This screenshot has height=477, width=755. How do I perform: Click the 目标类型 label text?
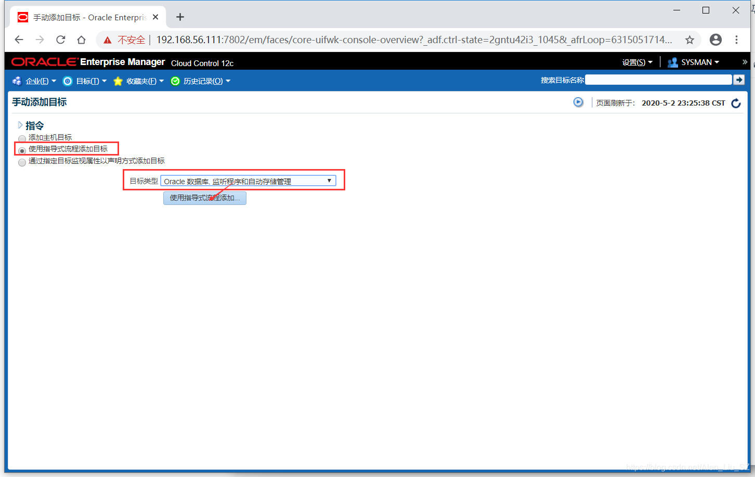144,181
